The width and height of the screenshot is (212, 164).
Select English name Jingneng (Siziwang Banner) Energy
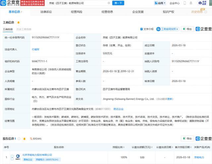point(128,99)
